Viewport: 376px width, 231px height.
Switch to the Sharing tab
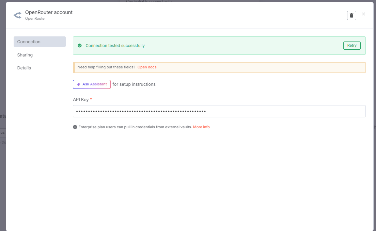(x=25, y=55)
